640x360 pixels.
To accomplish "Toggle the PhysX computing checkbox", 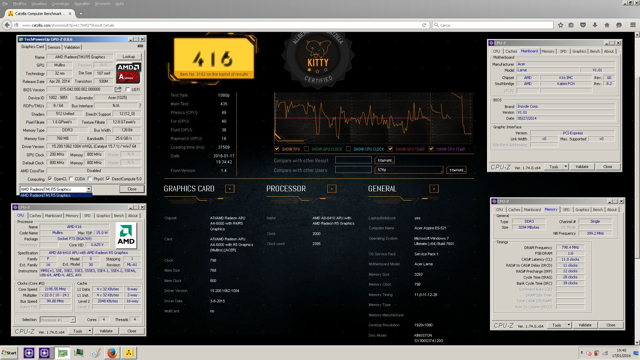I will click(90, 179).
